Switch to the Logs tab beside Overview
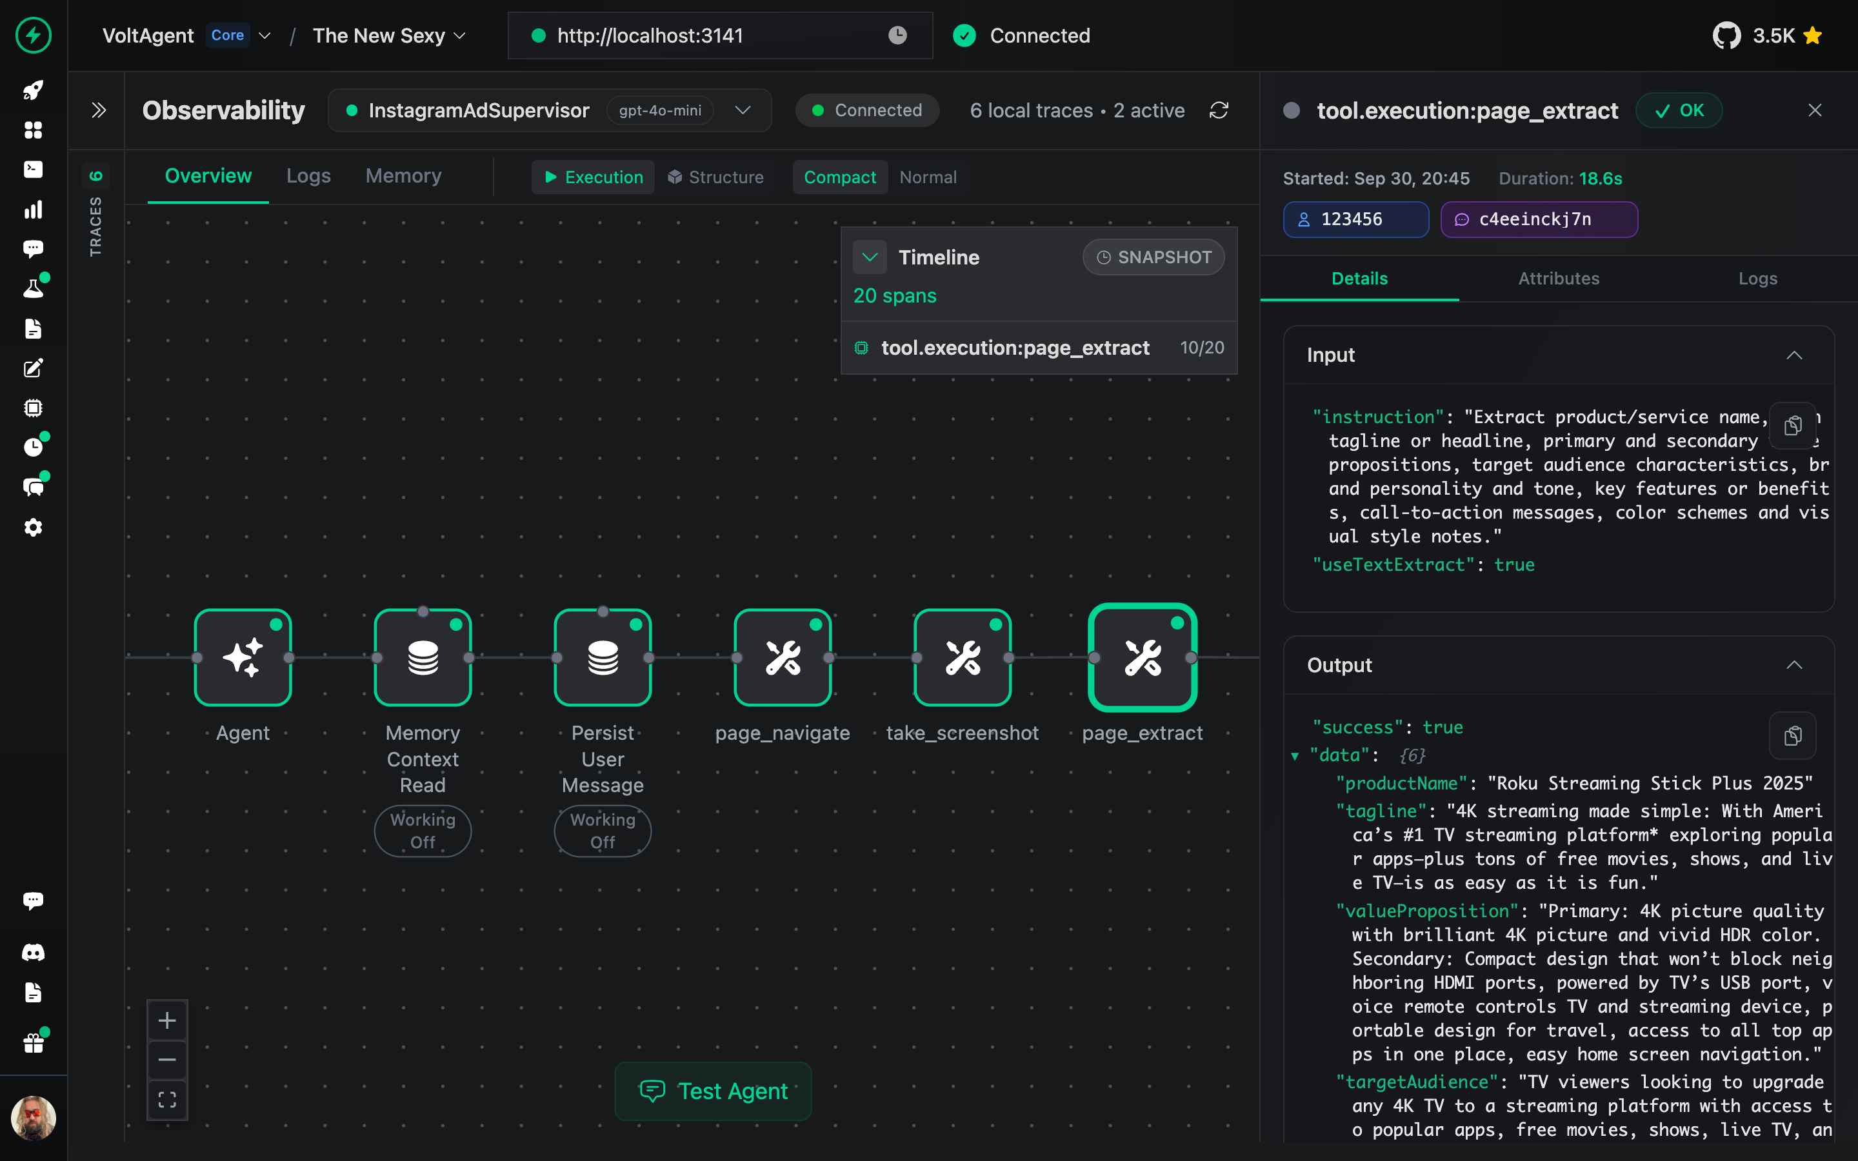 (x=308, y=176)
